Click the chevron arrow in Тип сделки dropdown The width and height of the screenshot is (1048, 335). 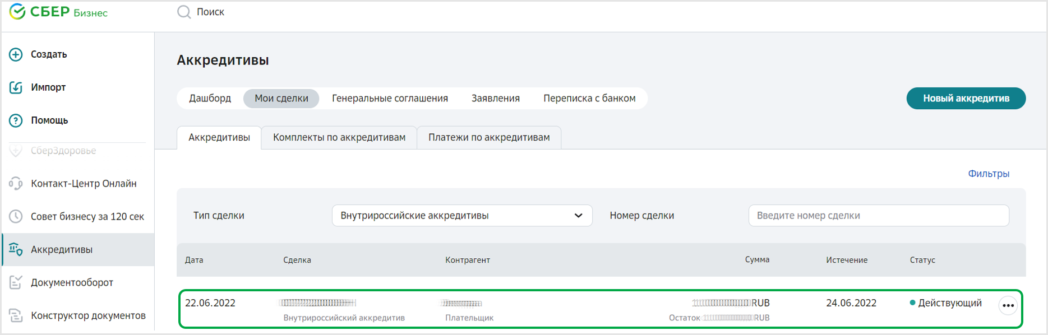(578, 216)
